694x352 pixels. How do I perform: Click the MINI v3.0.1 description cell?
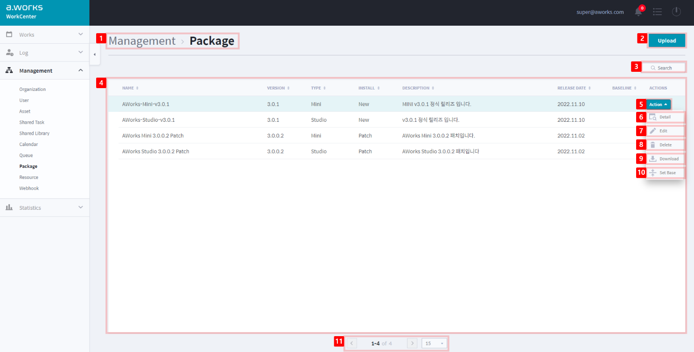[436, 104]
